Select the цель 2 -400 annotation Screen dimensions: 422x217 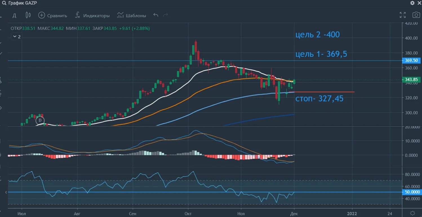(317, 35)
